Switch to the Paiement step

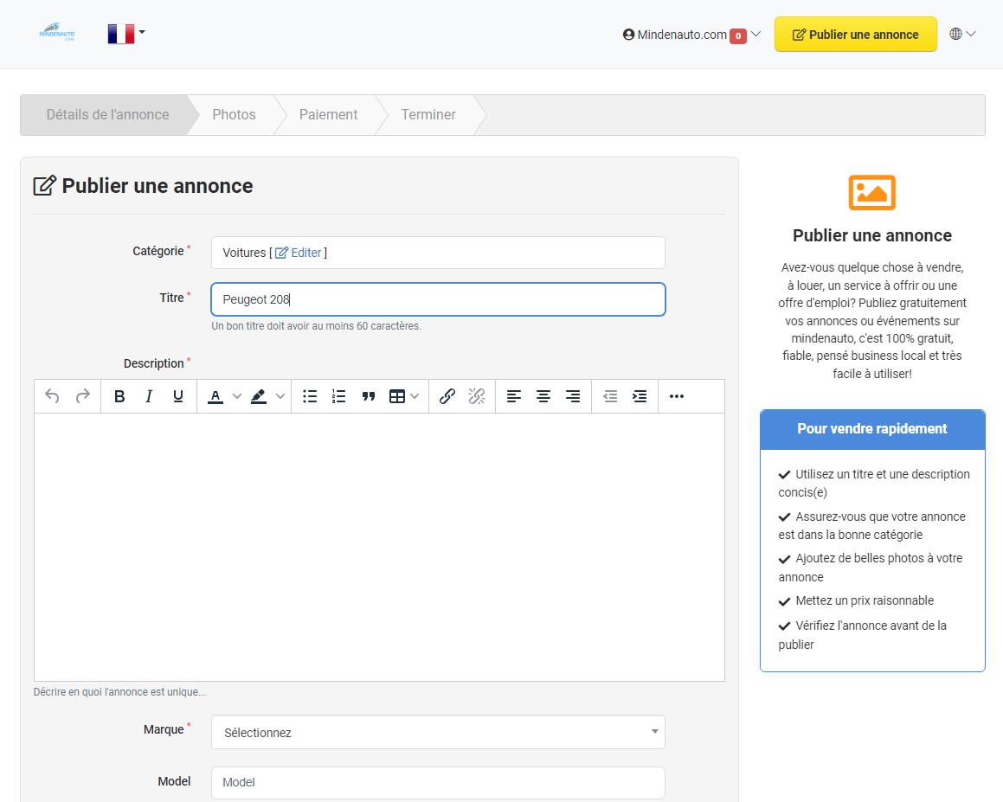coord(328,115)
